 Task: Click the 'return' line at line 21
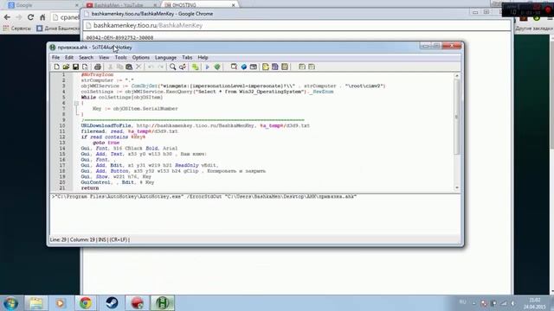(90, 188)
